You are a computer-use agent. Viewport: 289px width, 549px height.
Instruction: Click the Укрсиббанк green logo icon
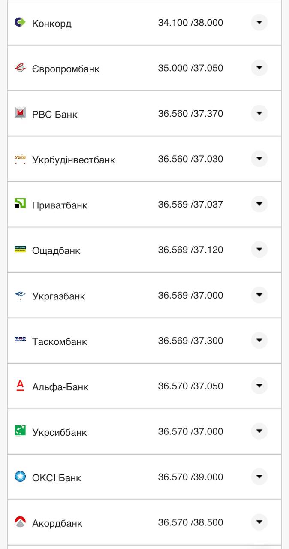click(20, 431)
